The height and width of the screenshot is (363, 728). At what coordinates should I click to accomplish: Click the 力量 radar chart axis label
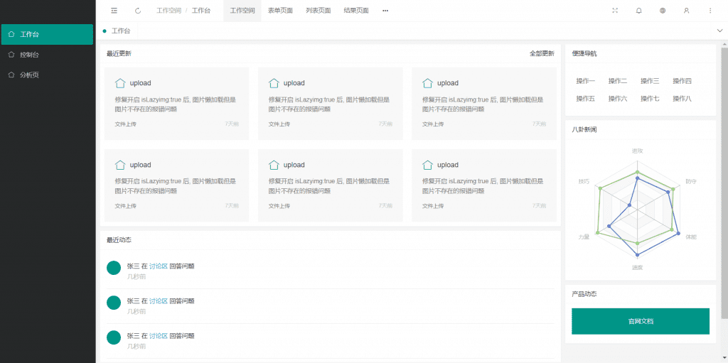pos(584,237)
